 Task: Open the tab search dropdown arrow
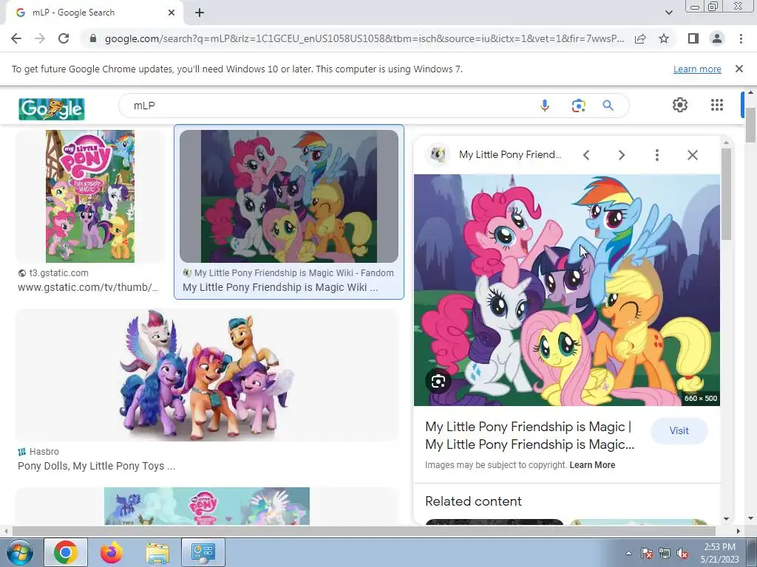tap(668, 13)
